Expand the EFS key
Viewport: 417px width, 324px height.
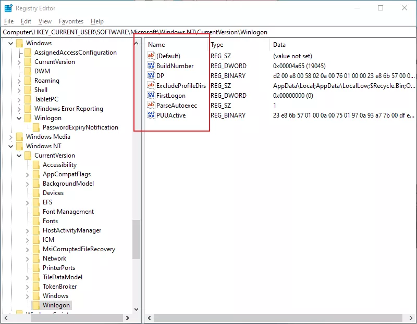coord(28,202)
